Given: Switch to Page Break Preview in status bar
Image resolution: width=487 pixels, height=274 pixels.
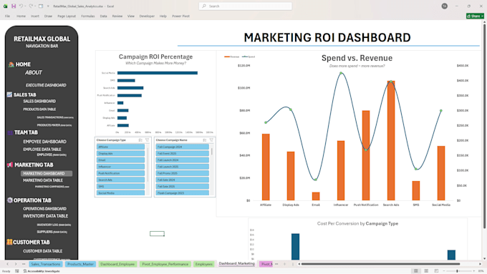Looking at the screenshot, I should pyautogui.click(x=436, y=271).
